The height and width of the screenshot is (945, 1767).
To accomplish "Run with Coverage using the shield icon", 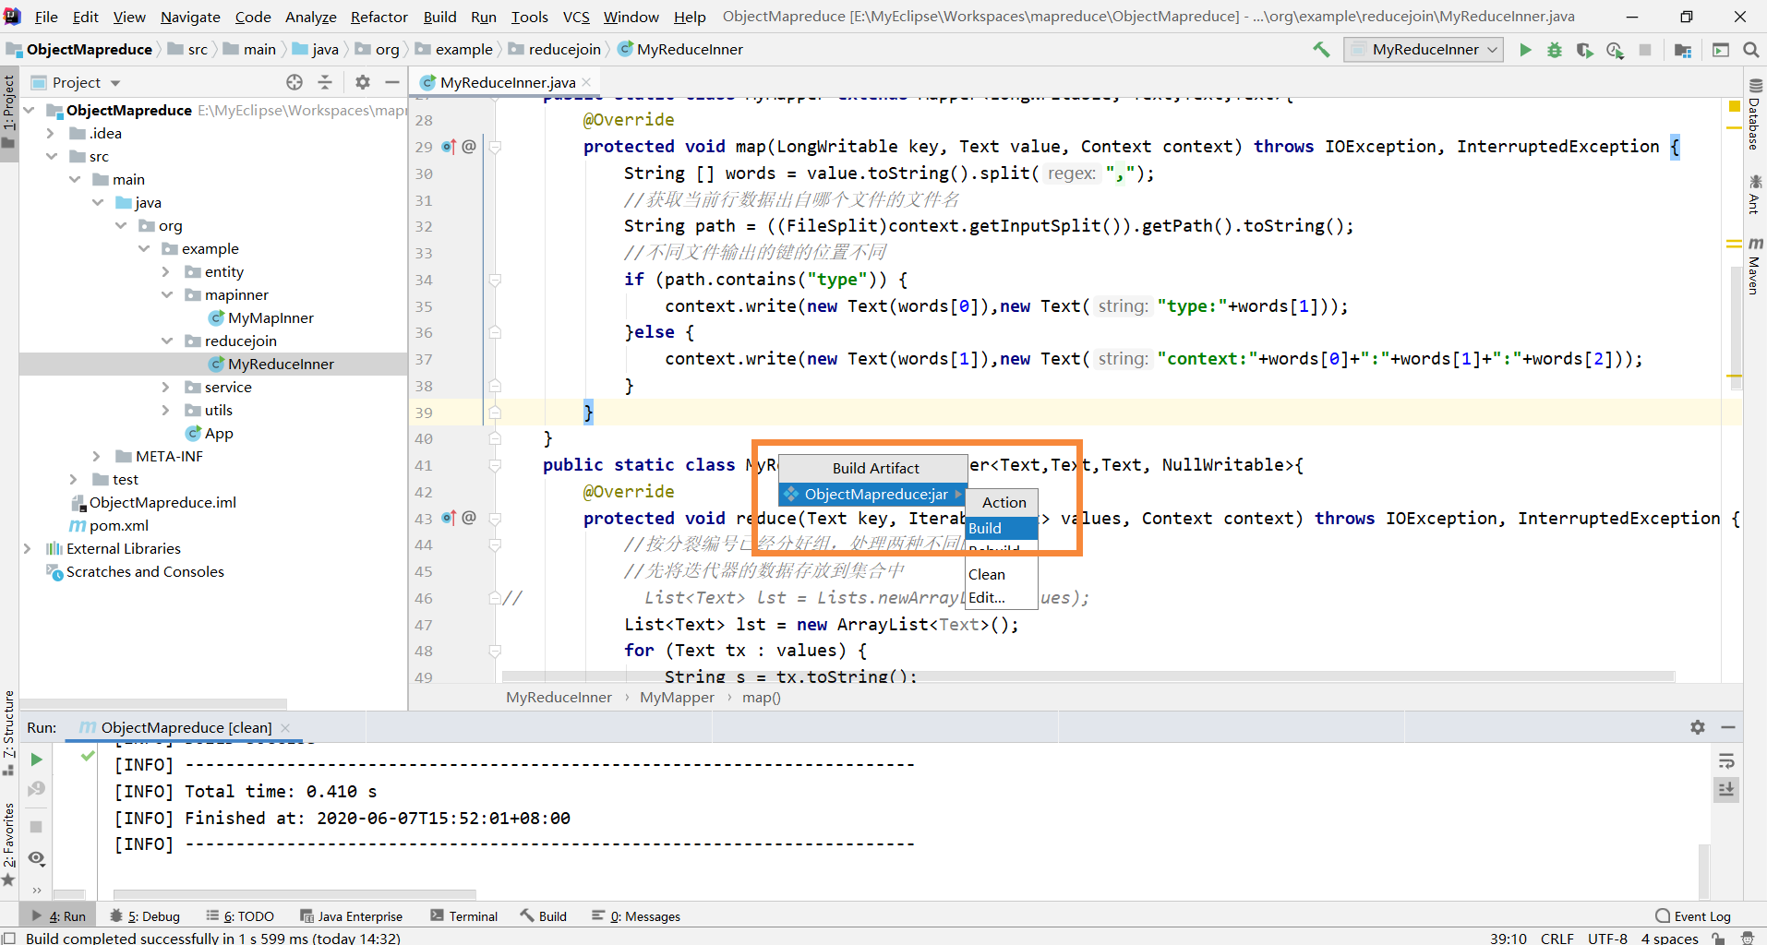I will 1584,50.
